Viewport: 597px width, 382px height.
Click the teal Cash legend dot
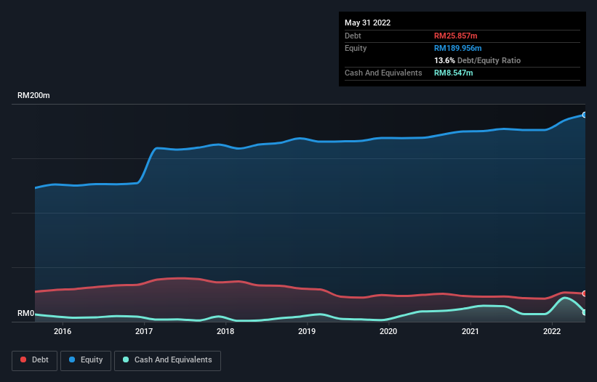click(x=126, y=359)
